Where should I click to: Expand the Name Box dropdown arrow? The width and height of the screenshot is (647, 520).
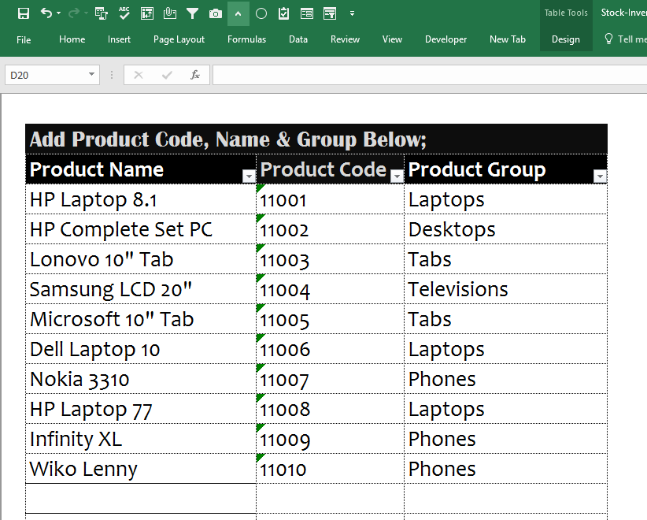click(x=91, y=75)
